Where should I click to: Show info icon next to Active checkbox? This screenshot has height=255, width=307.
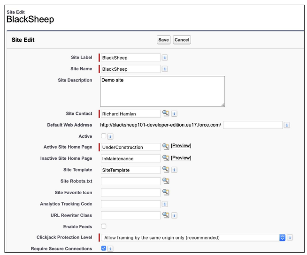pyautogui.click(x=110, y=136)
